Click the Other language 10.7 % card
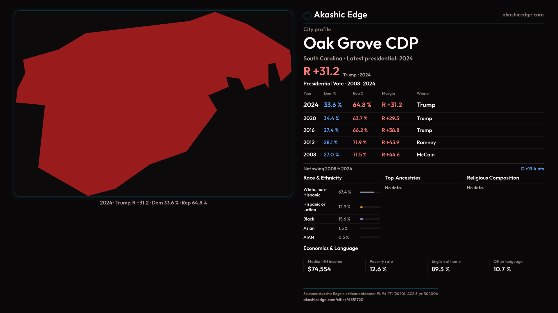Screen dimensions: 558x313 [507, 266]
